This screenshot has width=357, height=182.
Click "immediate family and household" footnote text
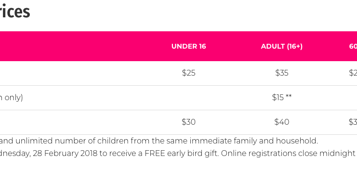253,141
